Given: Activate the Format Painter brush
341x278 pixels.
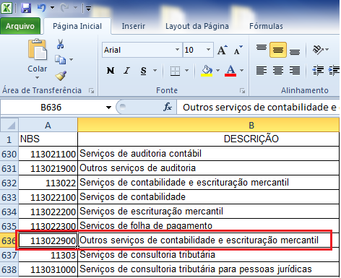Looking at the screenshot, I should point(61,76).
